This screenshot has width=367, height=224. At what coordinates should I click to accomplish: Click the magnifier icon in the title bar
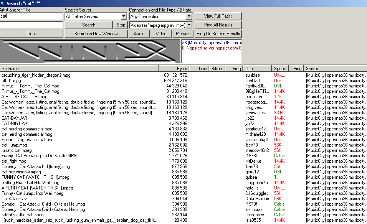click(3, 3)
